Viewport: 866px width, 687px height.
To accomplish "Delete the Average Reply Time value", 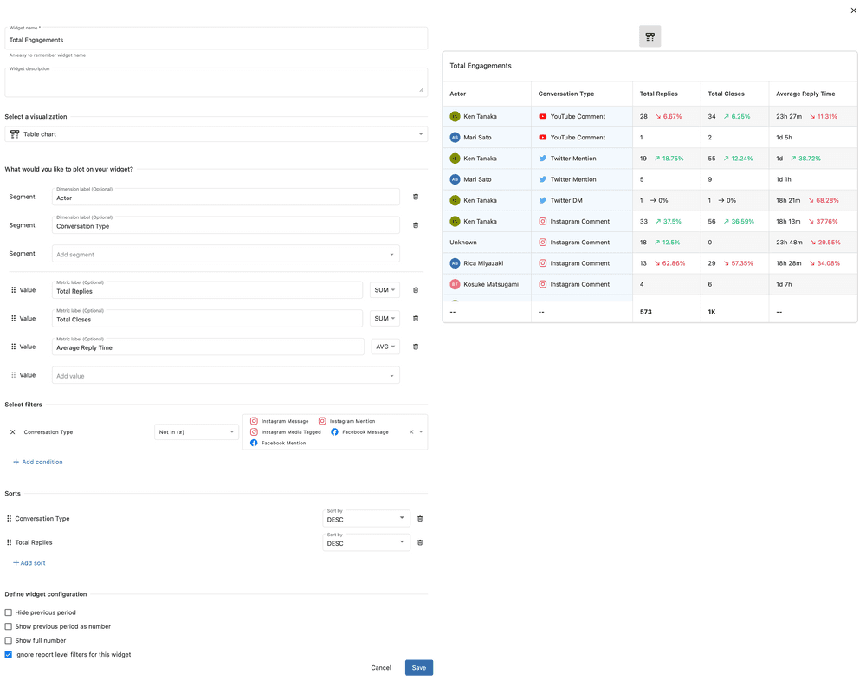I will pos(416,347).
